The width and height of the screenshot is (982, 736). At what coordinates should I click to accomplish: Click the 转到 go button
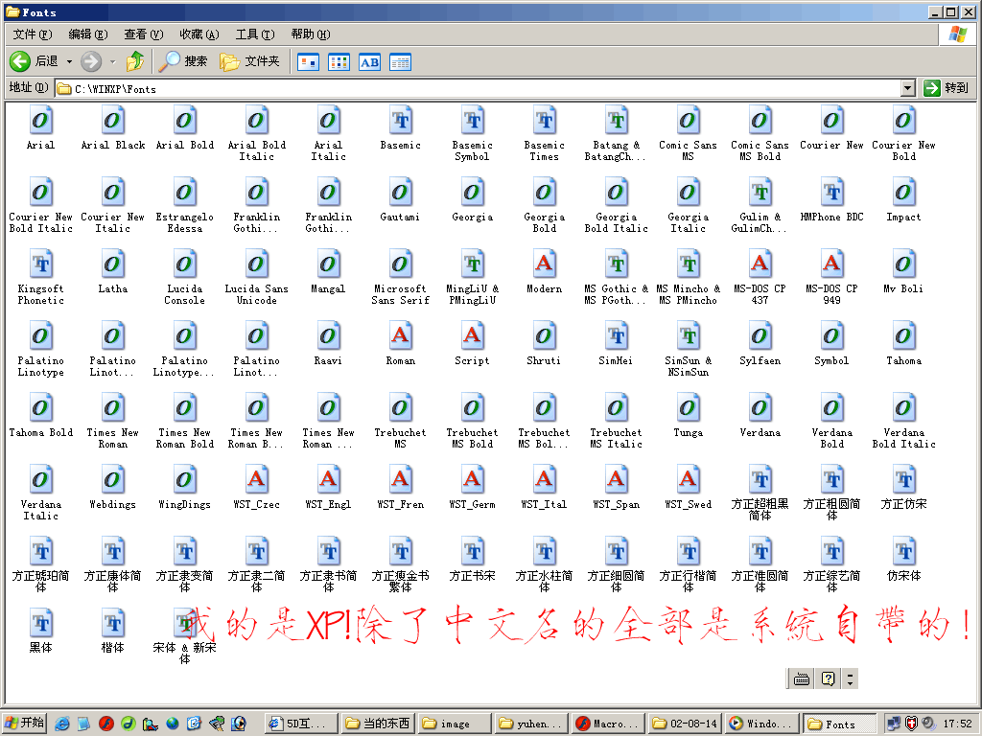click(947, 88)
